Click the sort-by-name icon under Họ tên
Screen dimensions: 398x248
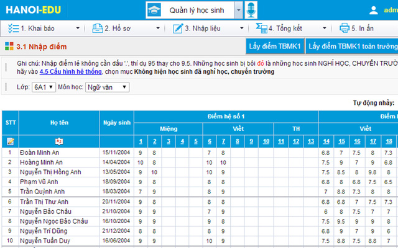pos(59,141)
